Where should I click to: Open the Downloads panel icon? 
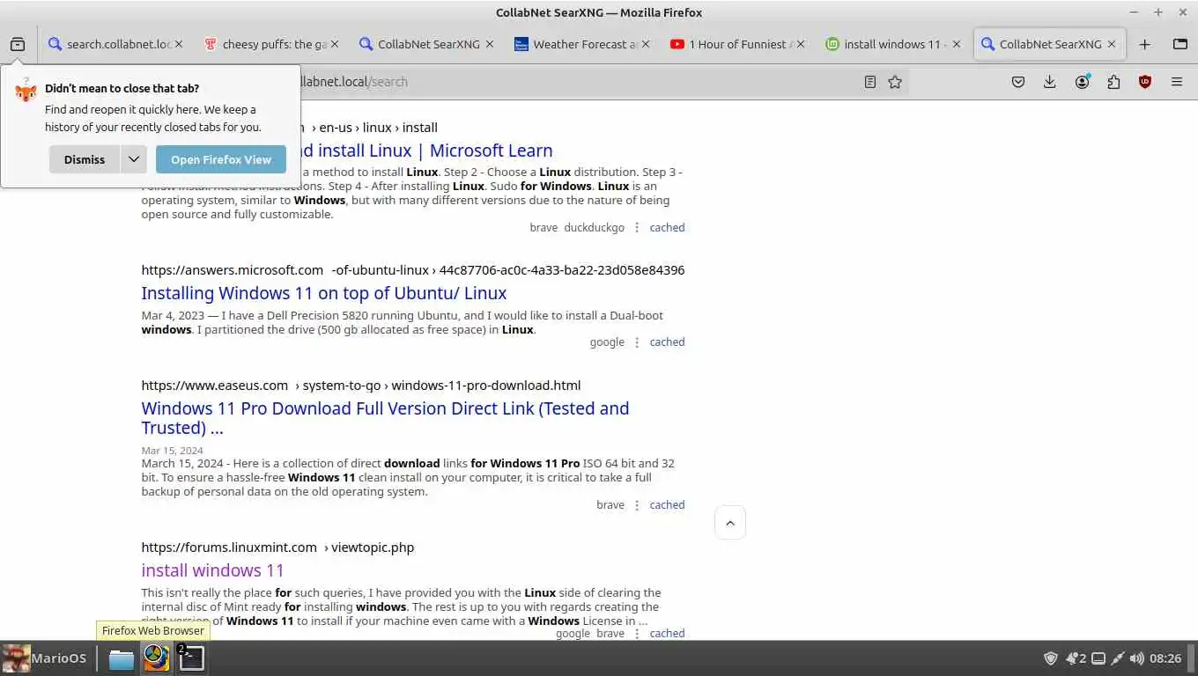coord(1049,82)
